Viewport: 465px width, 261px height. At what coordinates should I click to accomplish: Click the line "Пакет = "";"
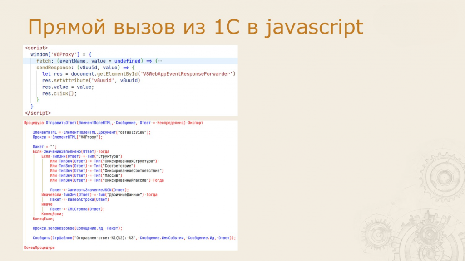(45, 147)
